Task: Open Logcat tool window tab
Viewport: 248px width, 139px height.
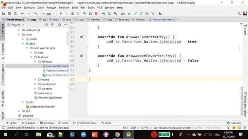Action: click(29, 123)
